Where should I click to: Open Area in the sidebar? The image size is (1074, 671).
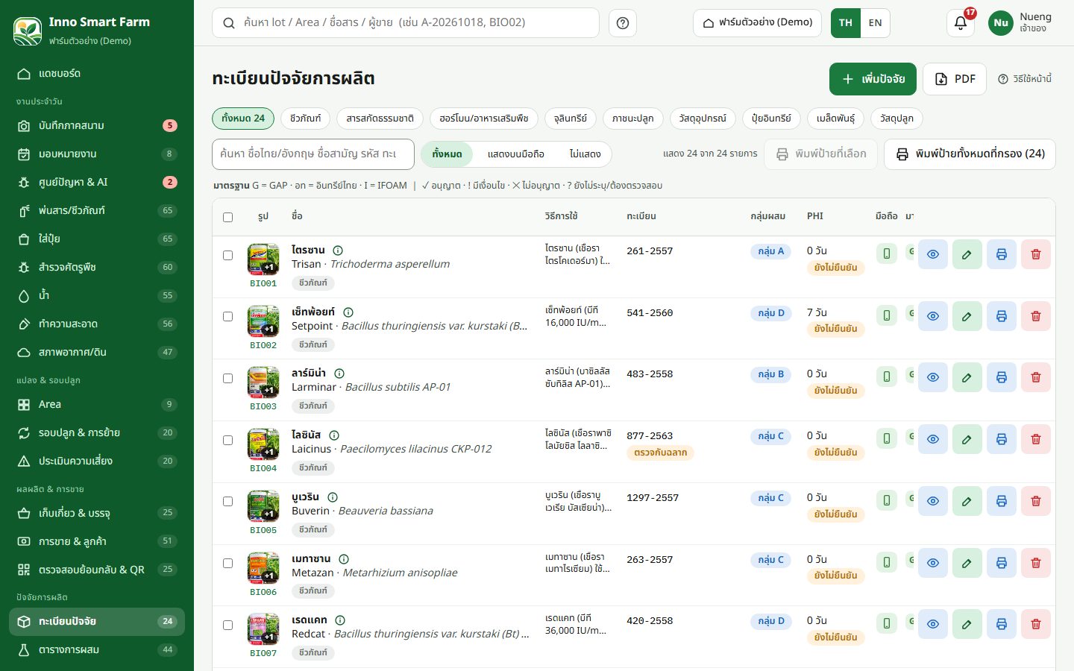(97, 405)
